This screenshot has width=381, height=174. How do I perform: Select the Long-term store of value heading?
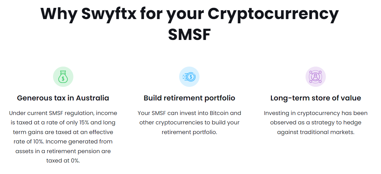[316, 98]
